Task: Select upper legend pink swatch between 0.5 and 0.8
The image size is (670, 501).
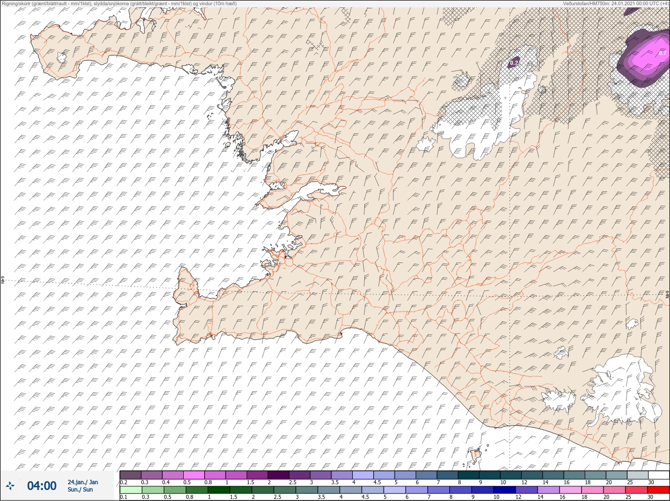Action: pyautogui.click(x=194, y=475)
